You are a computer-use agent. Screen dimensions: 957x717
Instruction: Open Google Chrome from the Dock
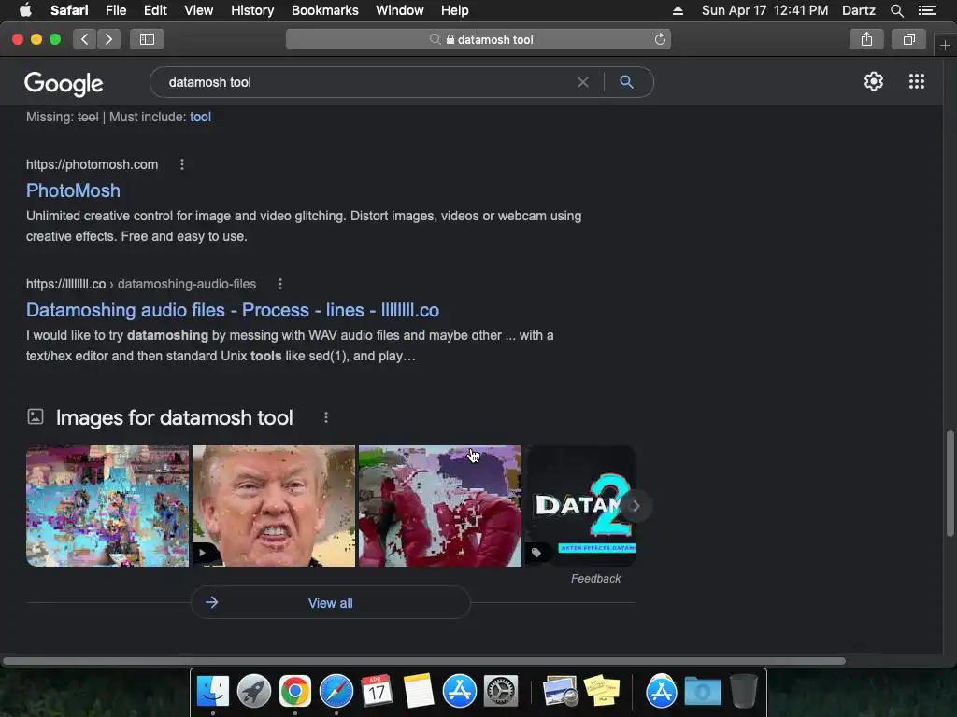pyautogui.click(x=295, y=692)
